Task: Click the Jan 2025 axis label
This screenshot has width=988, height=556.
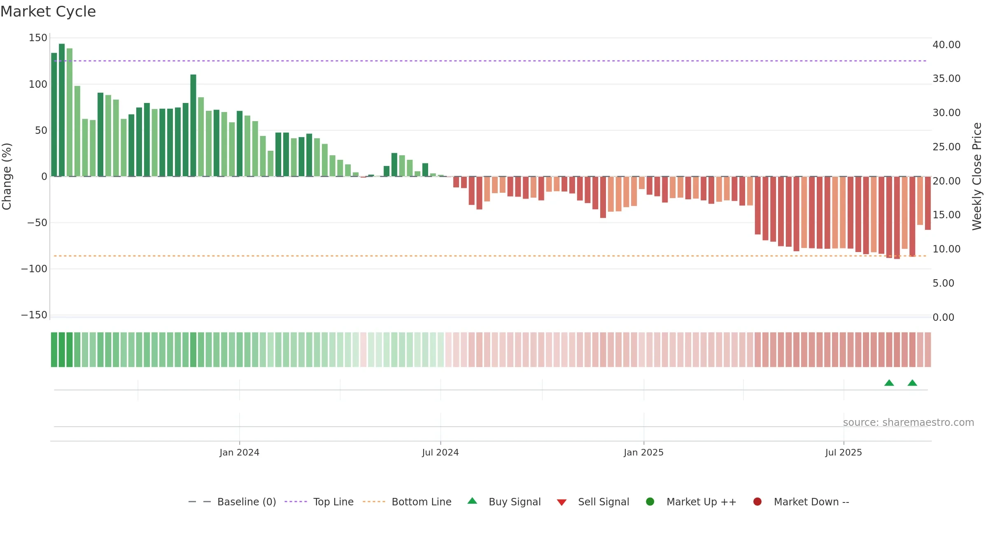Action: tap(643, 452)
